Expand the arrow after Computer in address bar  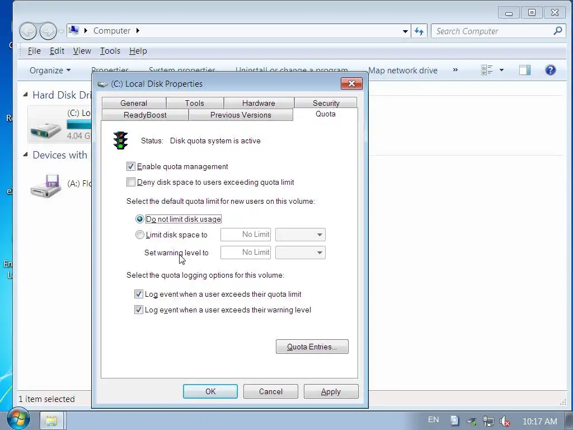(138, 31)
